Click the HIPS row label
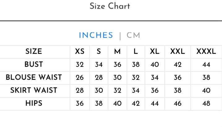222x127 pixels. tap(34, 104)
